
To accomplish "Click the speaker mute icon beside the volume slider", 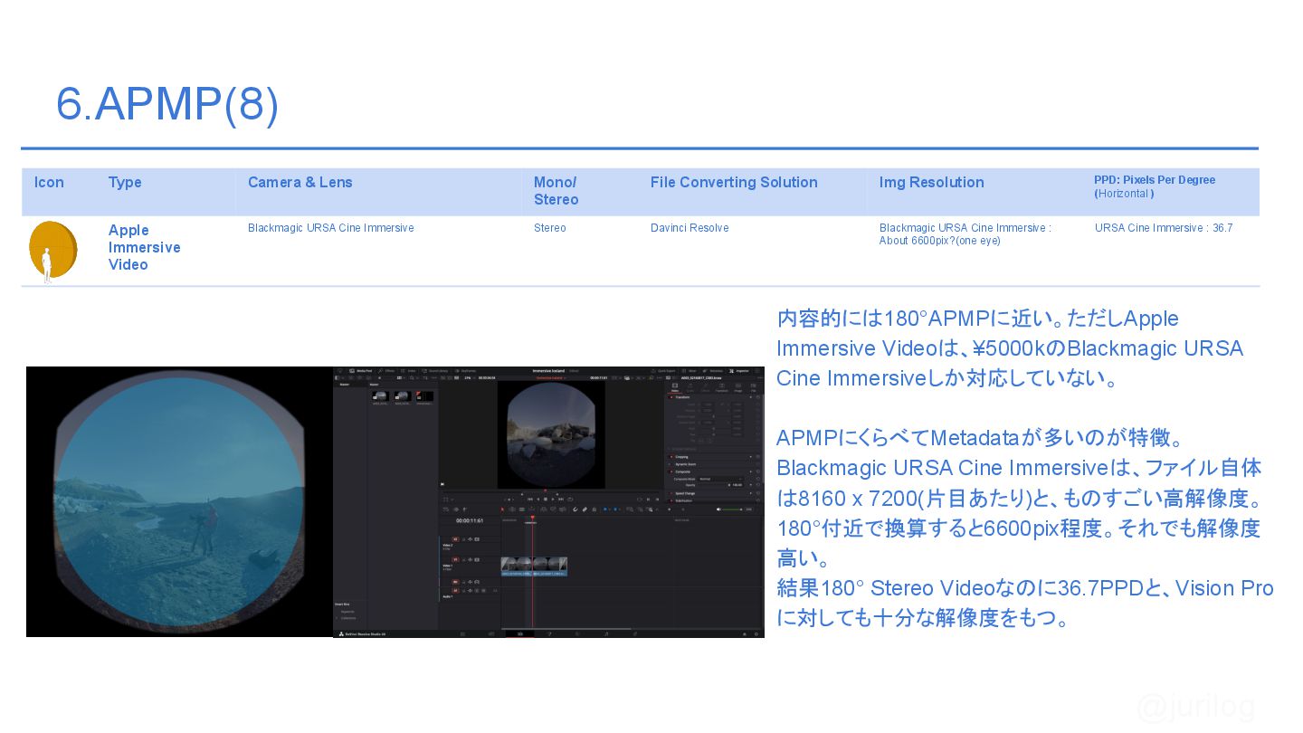I will coord(718,509).
